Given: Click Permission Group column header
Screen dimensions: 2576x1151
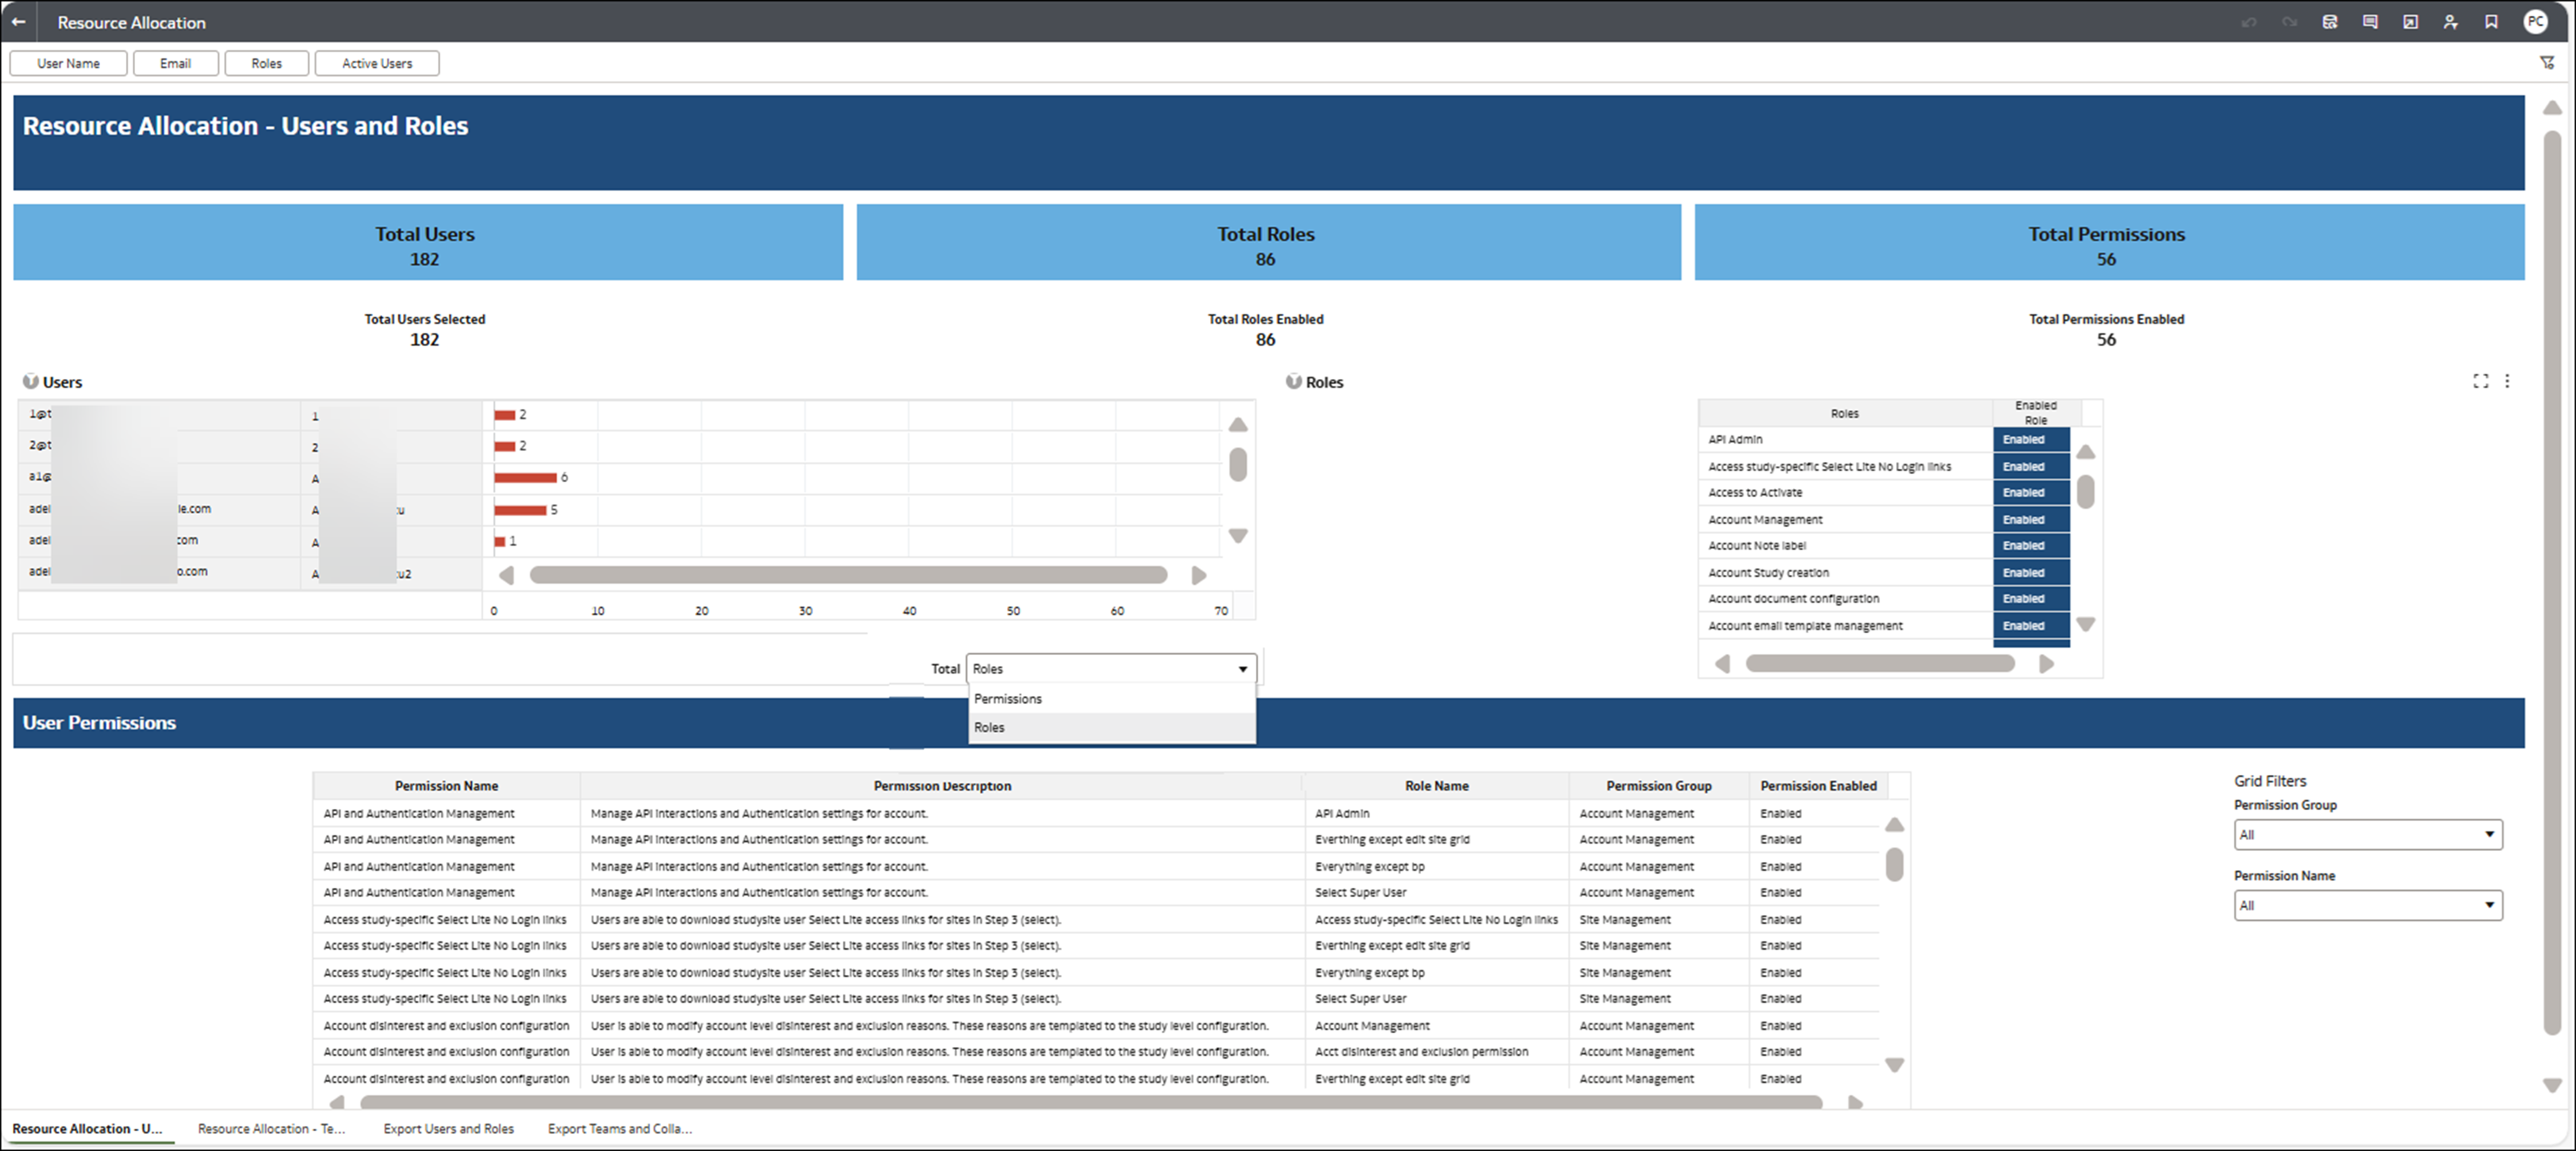Looking at the screenshot, I should point(1658,785).
